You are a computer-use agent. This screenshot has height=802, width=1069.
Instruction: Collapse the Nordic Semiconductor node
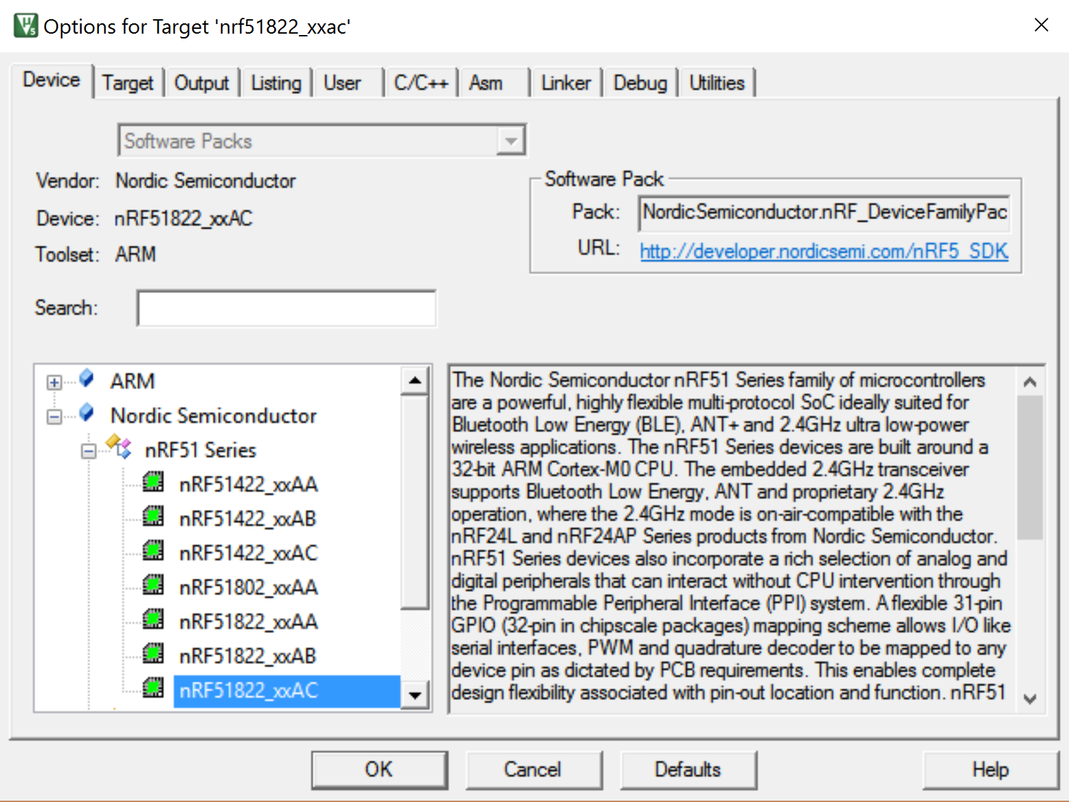coord(54,417)
